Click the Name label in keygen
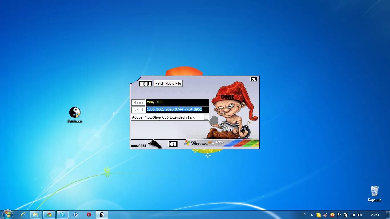 coord(138,102)
